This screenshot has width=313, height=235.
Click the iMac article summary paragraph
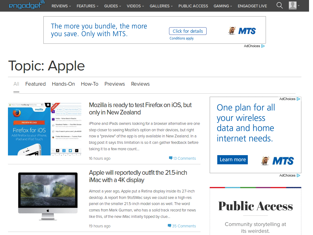pyautogui.click(x=142, y=204)
